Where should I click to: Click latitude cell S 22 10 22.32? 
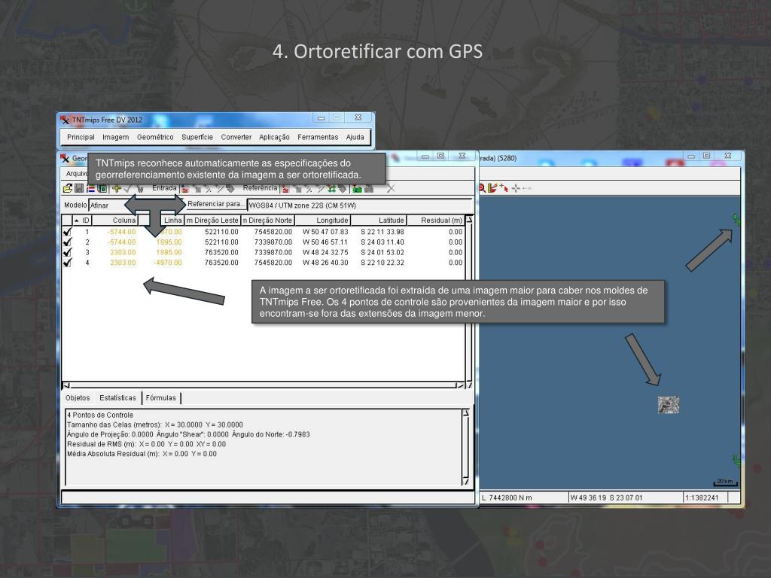[382, 263]
